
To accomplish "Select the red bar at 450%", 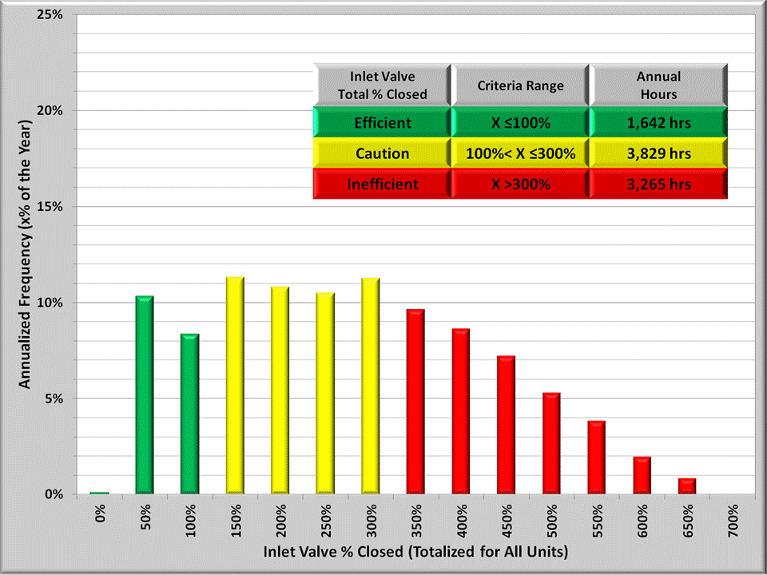I will click(506, 425).
